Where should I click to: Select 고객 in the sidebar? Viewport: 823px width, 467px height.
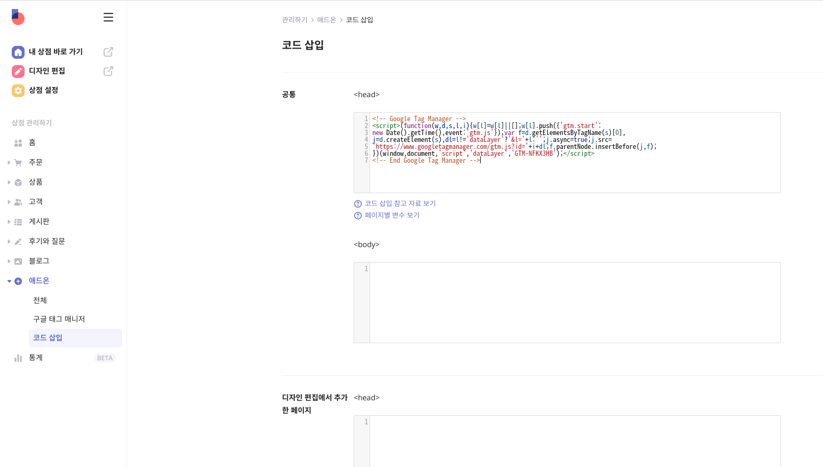point(36,202)
